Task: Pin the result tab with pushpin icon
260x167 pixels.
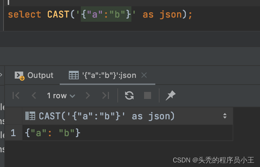Action: (170, 95)
